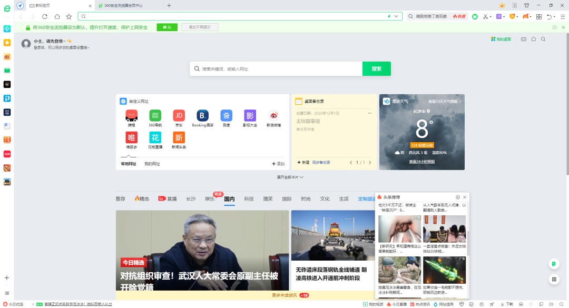Screen dimensions: 569x308
Task: Click the 同步备忘录 link
Action: (321, 163)
